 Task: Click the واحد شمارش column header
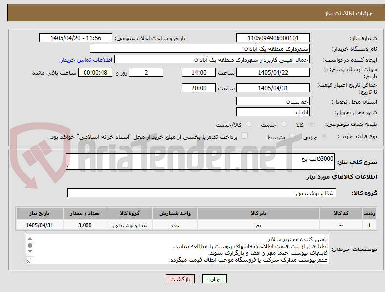click(175, 213)
